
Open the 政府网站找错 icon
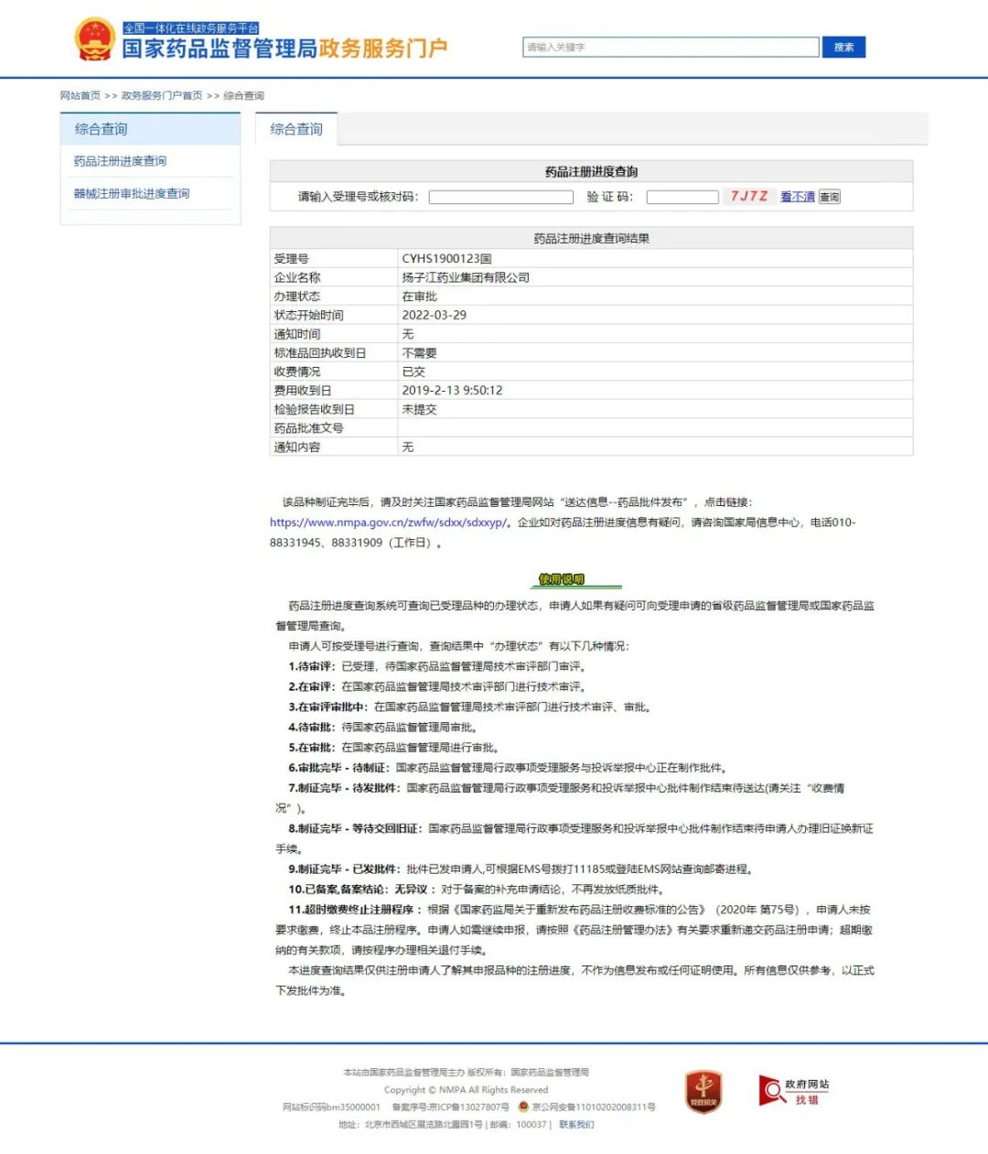click(793, 1091)
